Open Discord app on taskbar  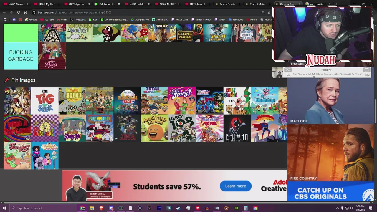coord(111,208)
